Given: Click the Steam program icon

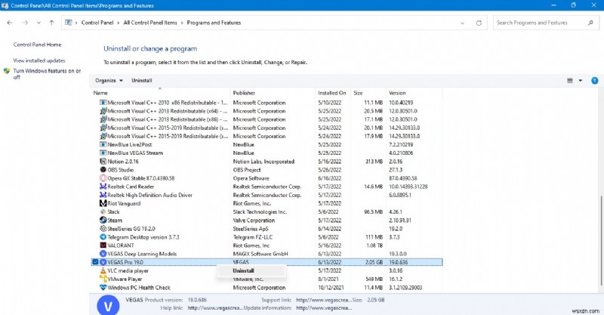Looking at the screenshot, I should [103, 220].
